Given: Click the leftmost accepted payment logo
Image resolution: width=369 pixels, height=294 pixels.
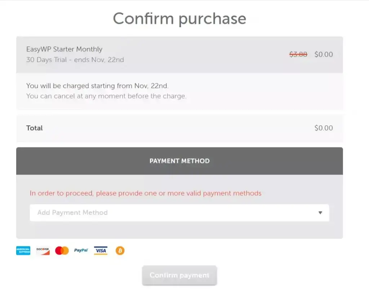Looking at the screenshot, I should coord(23,250).
